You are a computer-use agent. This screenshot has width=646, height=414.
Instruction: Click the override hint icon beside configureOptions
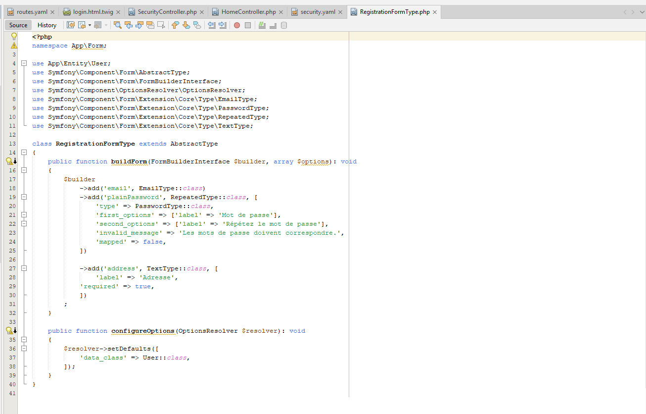(x=11, y=331)
